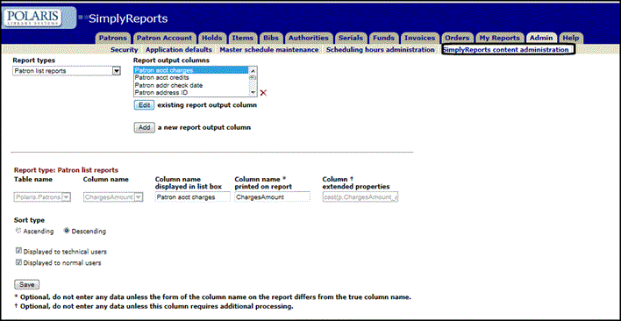Screen dimensions: 621x321
Task: Open Scheduling hours administration
Action: point(380,50)
